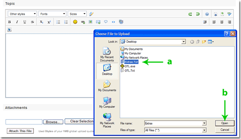Toggle underline formatting

24,22
